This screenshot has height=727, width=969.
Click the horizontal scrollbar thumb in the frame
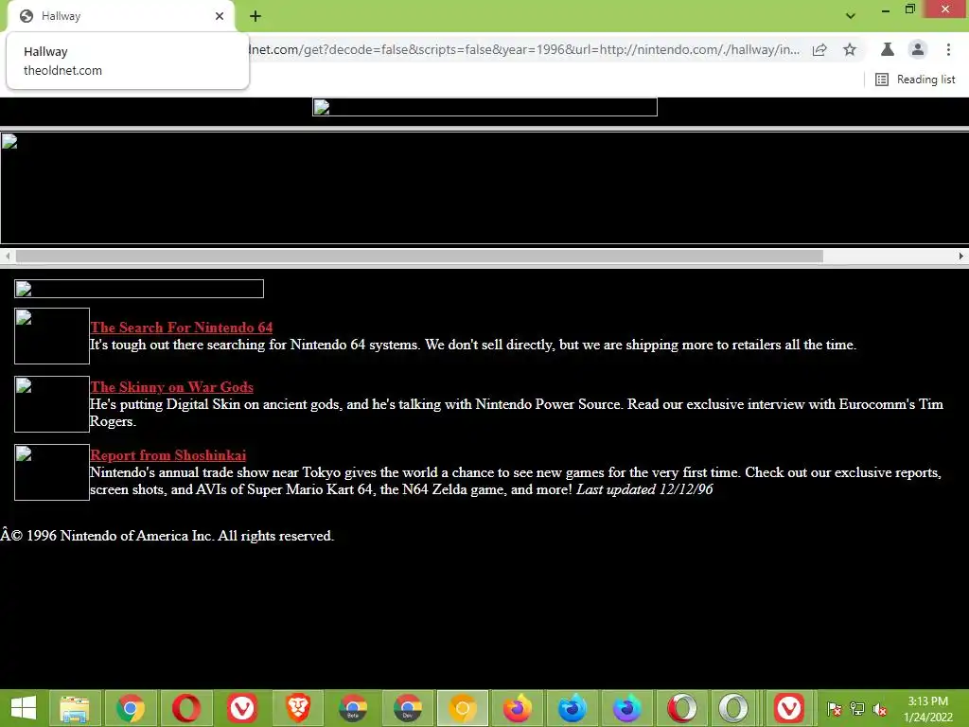pos(419,256)
